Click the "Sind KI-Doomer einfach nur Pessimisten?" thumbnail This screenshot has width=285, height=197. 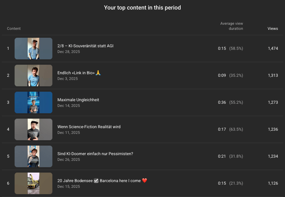33,156
